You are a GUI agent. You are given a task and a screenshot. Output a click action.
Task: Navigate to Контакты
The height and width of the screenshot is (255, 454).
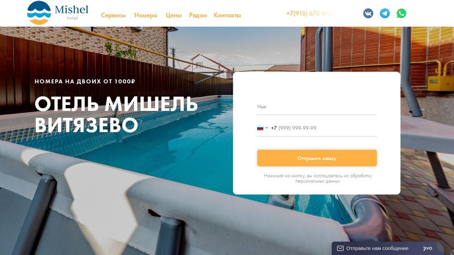(228, 15)
